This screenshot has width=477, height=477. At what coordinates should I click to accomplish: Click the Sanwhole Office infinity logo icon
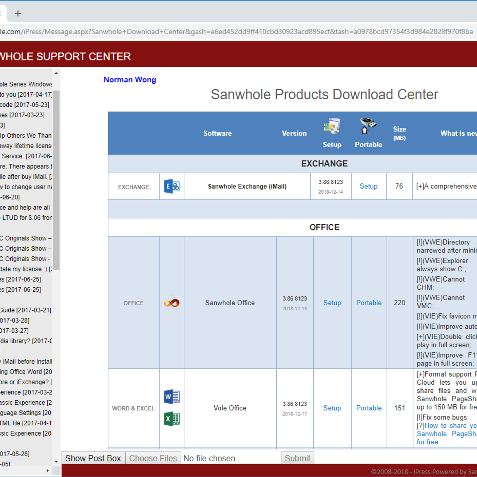point(172,303)
